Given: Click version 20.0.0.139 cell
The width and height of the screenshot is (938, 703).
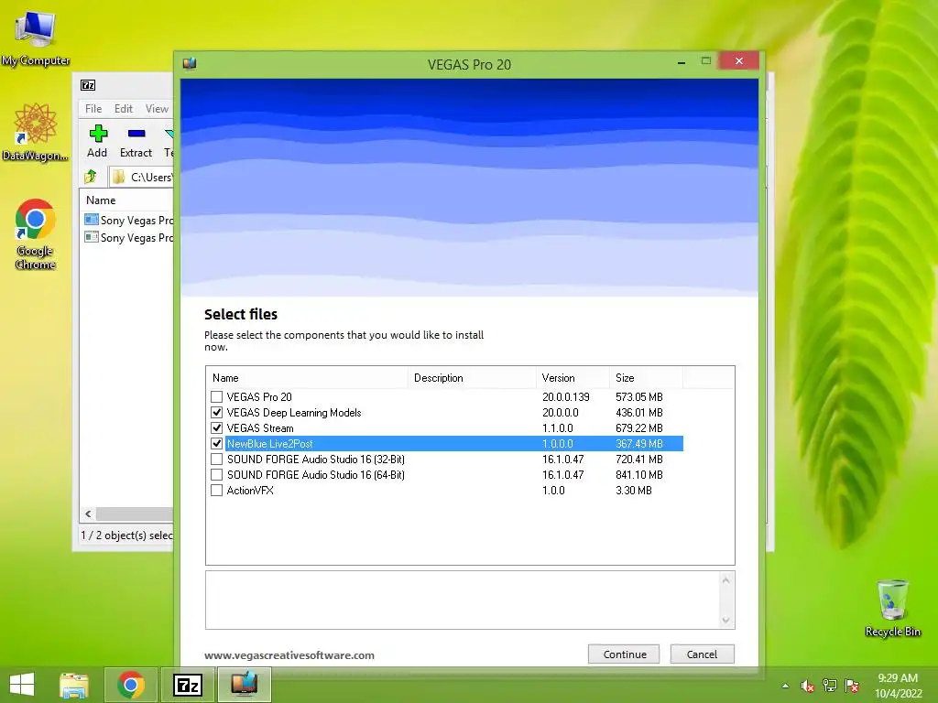Looking at the screenshot, I should click(566, 397).
